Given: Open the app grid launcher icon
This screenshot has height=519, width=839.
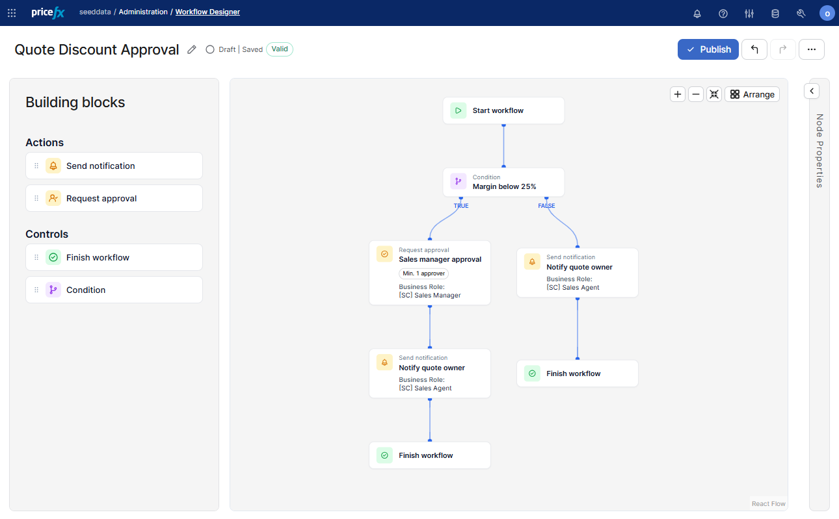Looking at the screenshot, I should 12,13.
